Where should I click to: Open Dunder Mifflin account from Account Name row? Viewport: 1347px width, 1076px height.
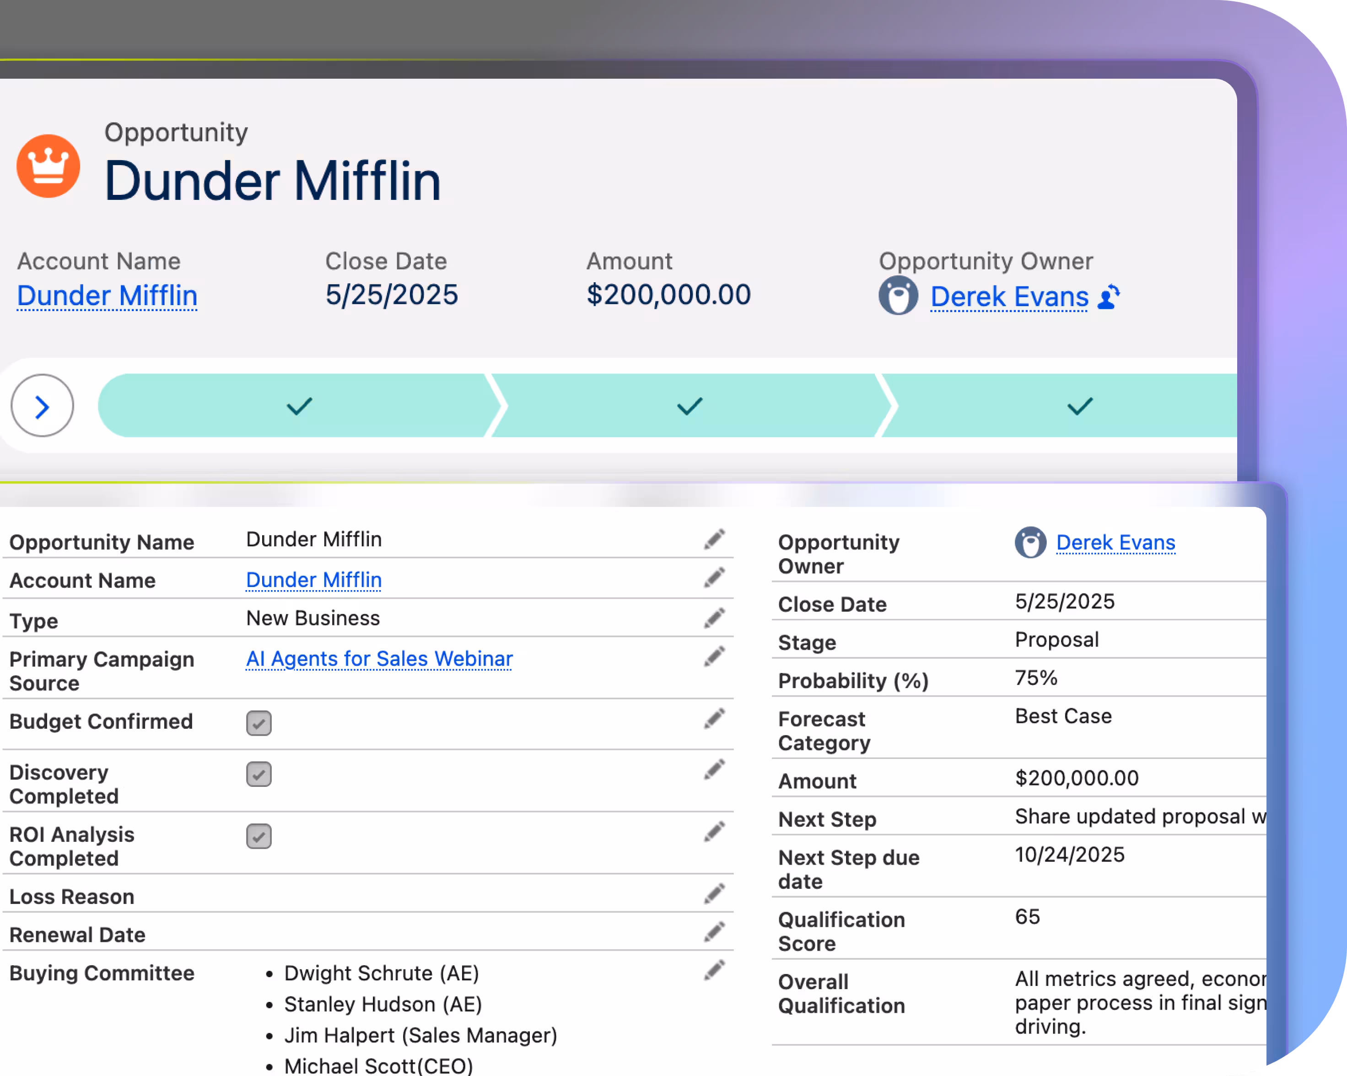coord(313,579)
